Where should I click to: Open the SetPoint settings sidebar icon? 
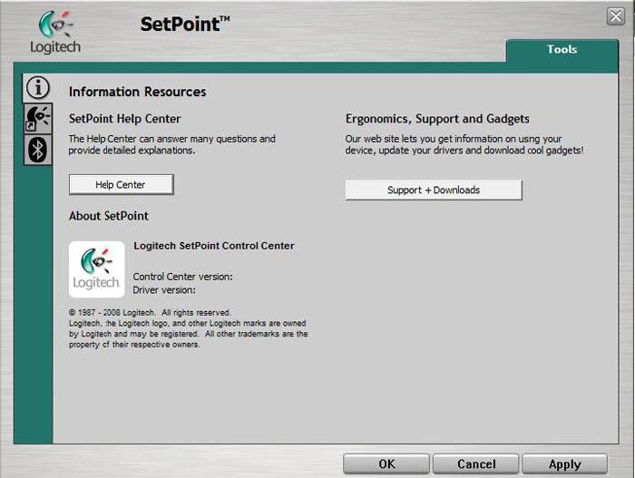tap(37, 118)
